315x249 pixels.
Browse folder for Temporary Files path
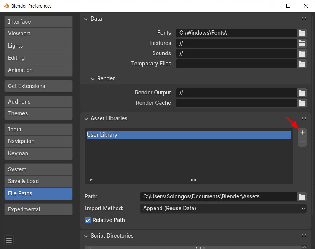(302, 64)
